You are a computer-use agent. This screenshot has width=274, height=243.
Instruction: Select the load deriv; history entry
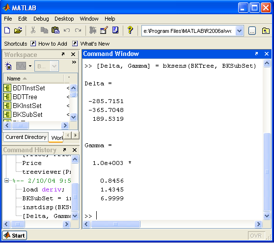tap(44, 189)
